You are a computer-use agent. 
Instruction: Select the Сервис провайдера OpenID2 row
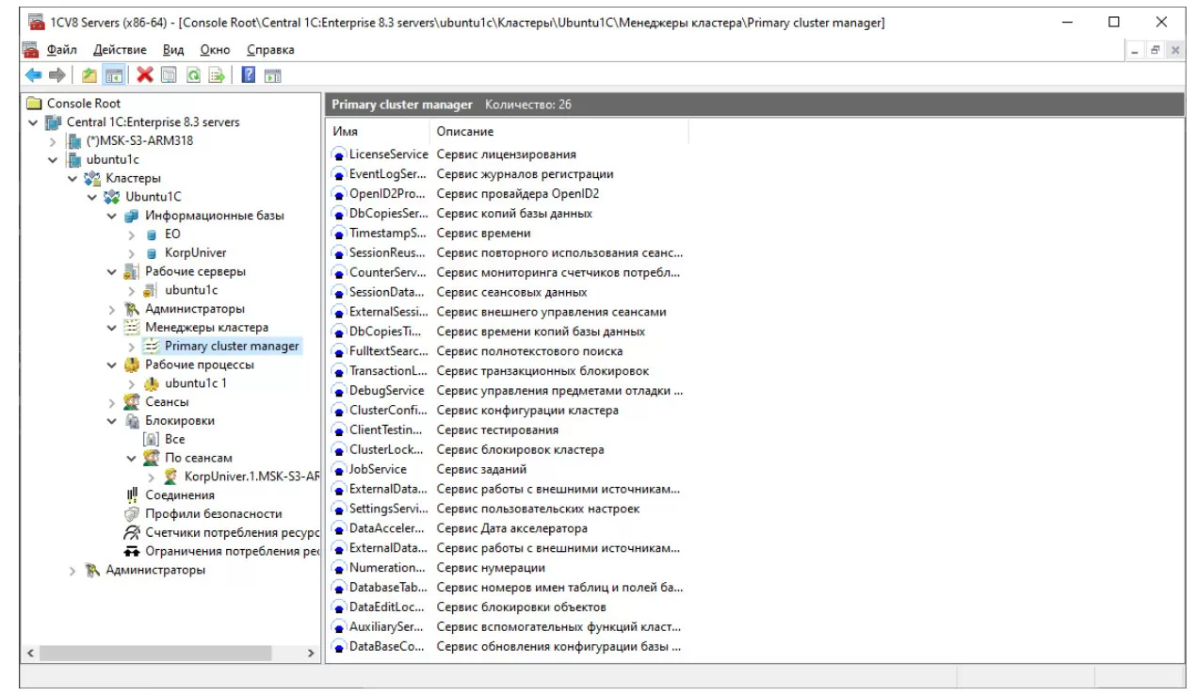click(508, 194)
